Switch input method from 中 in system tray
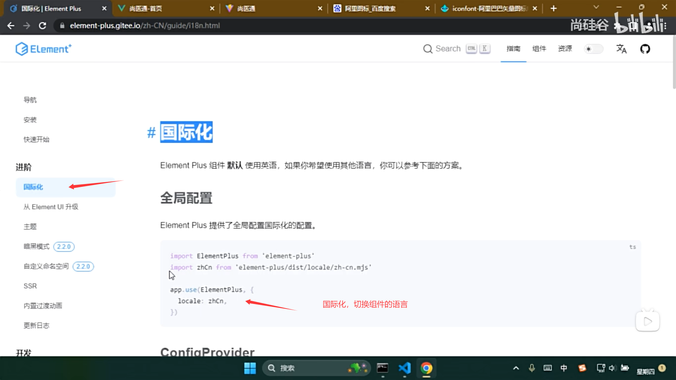Image resolution: width=676 pixels, height=380 pixels. (564, 368)
